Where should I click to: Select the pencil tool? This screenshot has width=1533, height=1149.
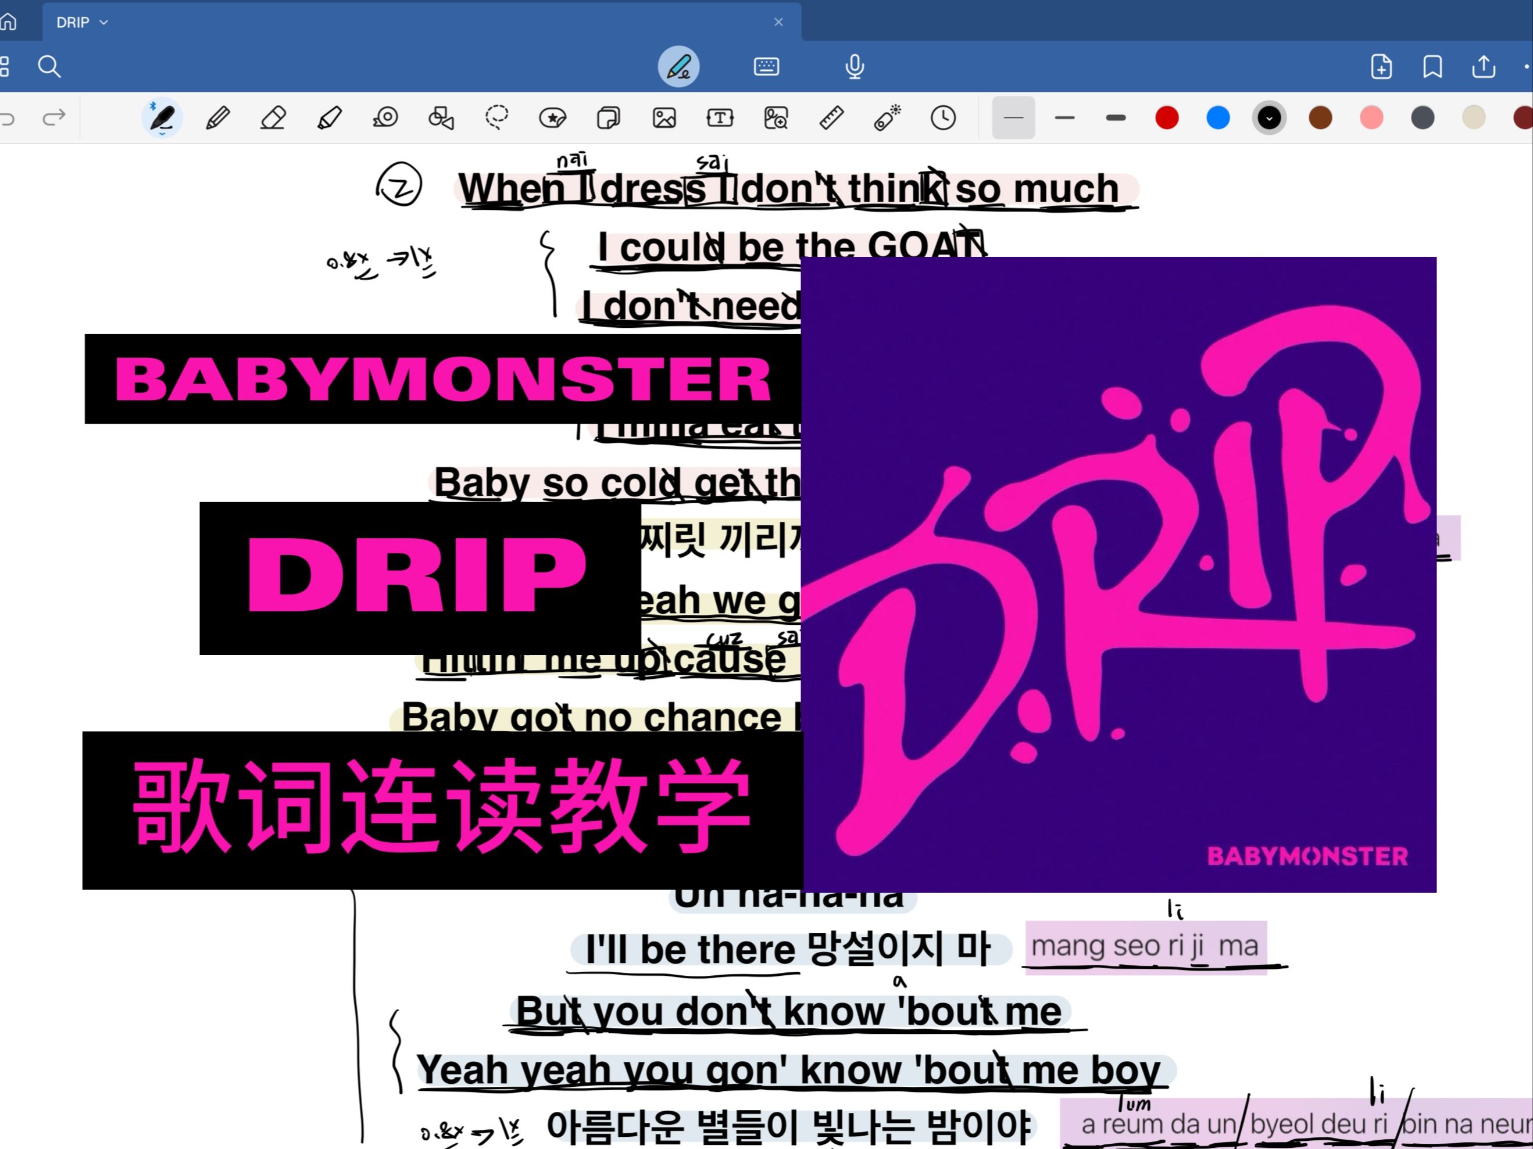(x=217, y=117)
